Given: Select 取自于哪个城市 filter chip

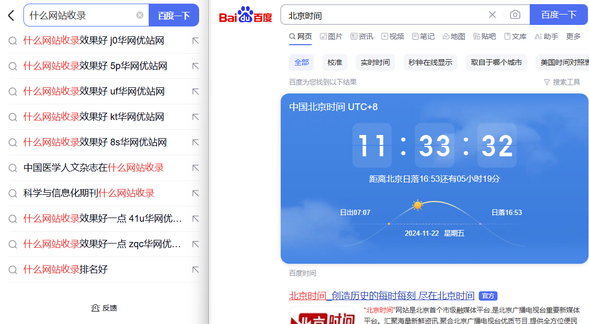Looking at the screenshot, I should (496, 62).
